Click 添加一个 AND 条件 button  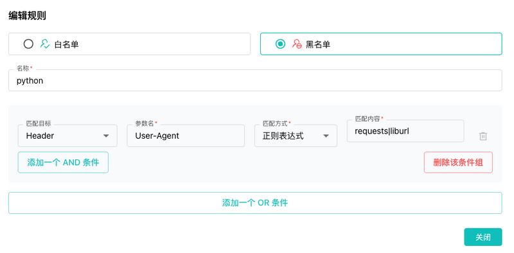coord(63,162)
